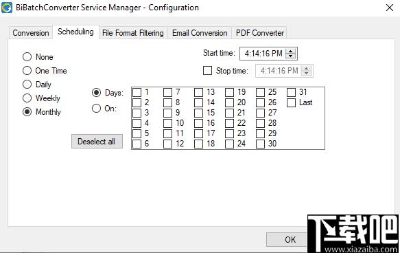Check the Last day checkbox
This screenshot has height=253, width=400.
coord(291,102)
